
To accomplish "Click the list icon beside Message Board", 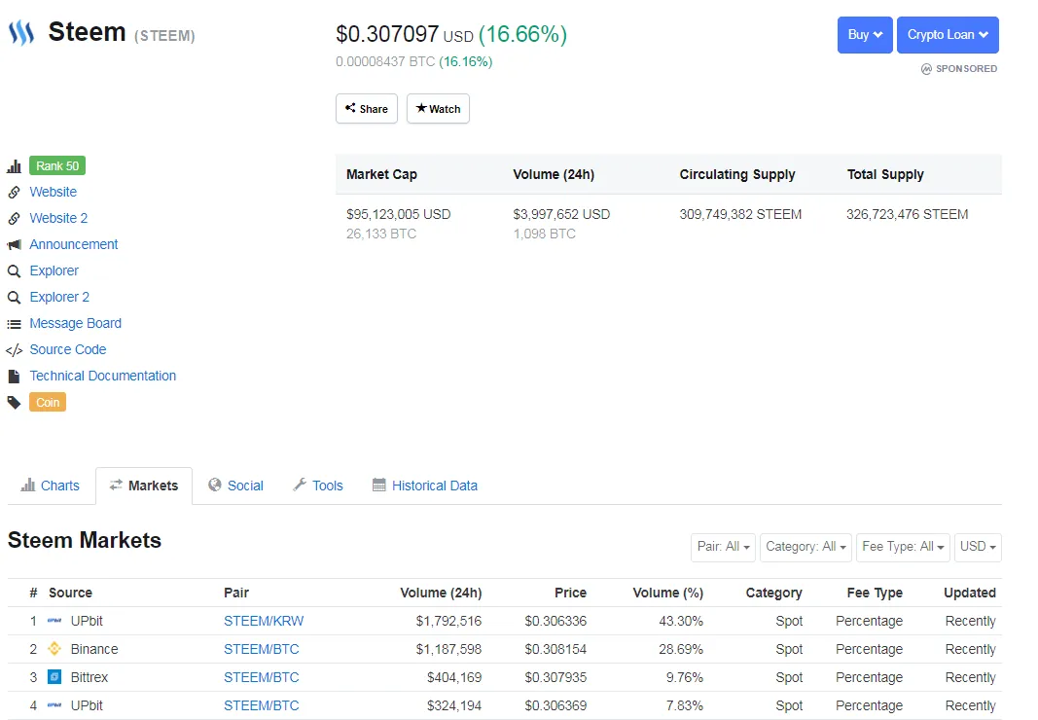I will tap(14, 324).
